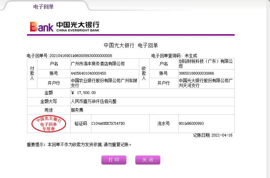This screenshot has width=270, height=178.
Task: Select the purpose value 服务费
Action: click(77, 110)
